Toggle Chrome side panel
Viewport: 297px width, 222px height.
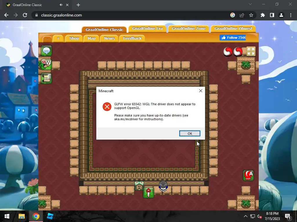pos(272,15)
